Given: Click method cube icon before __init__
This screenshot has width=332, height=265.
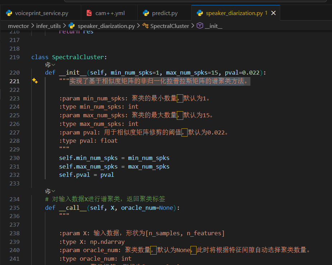Looking at the screenshot, I should point(200,26).
